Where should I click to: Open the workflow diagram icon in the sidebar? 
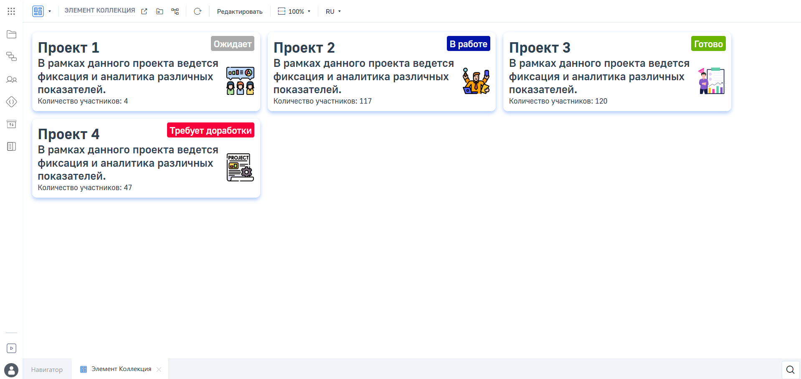tap(11, 56)
